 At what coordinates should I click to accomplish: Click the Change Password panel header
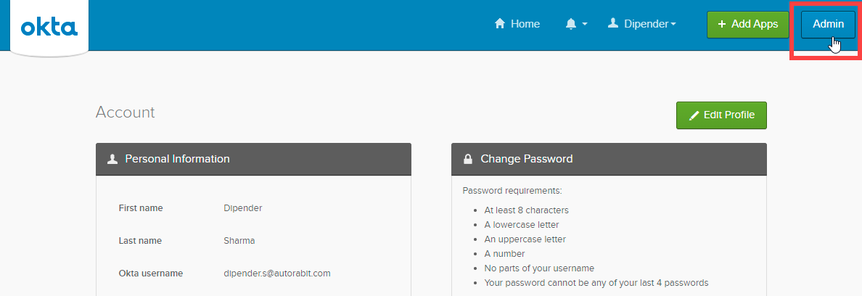(x=608, y=159)
